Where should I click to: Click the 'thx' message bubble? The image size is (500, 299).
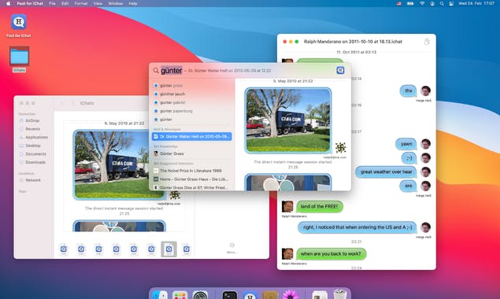[408, 90]
